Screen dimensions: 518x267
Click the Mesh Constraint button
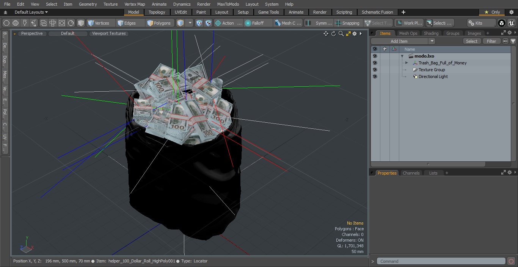[x=288, y=23]
